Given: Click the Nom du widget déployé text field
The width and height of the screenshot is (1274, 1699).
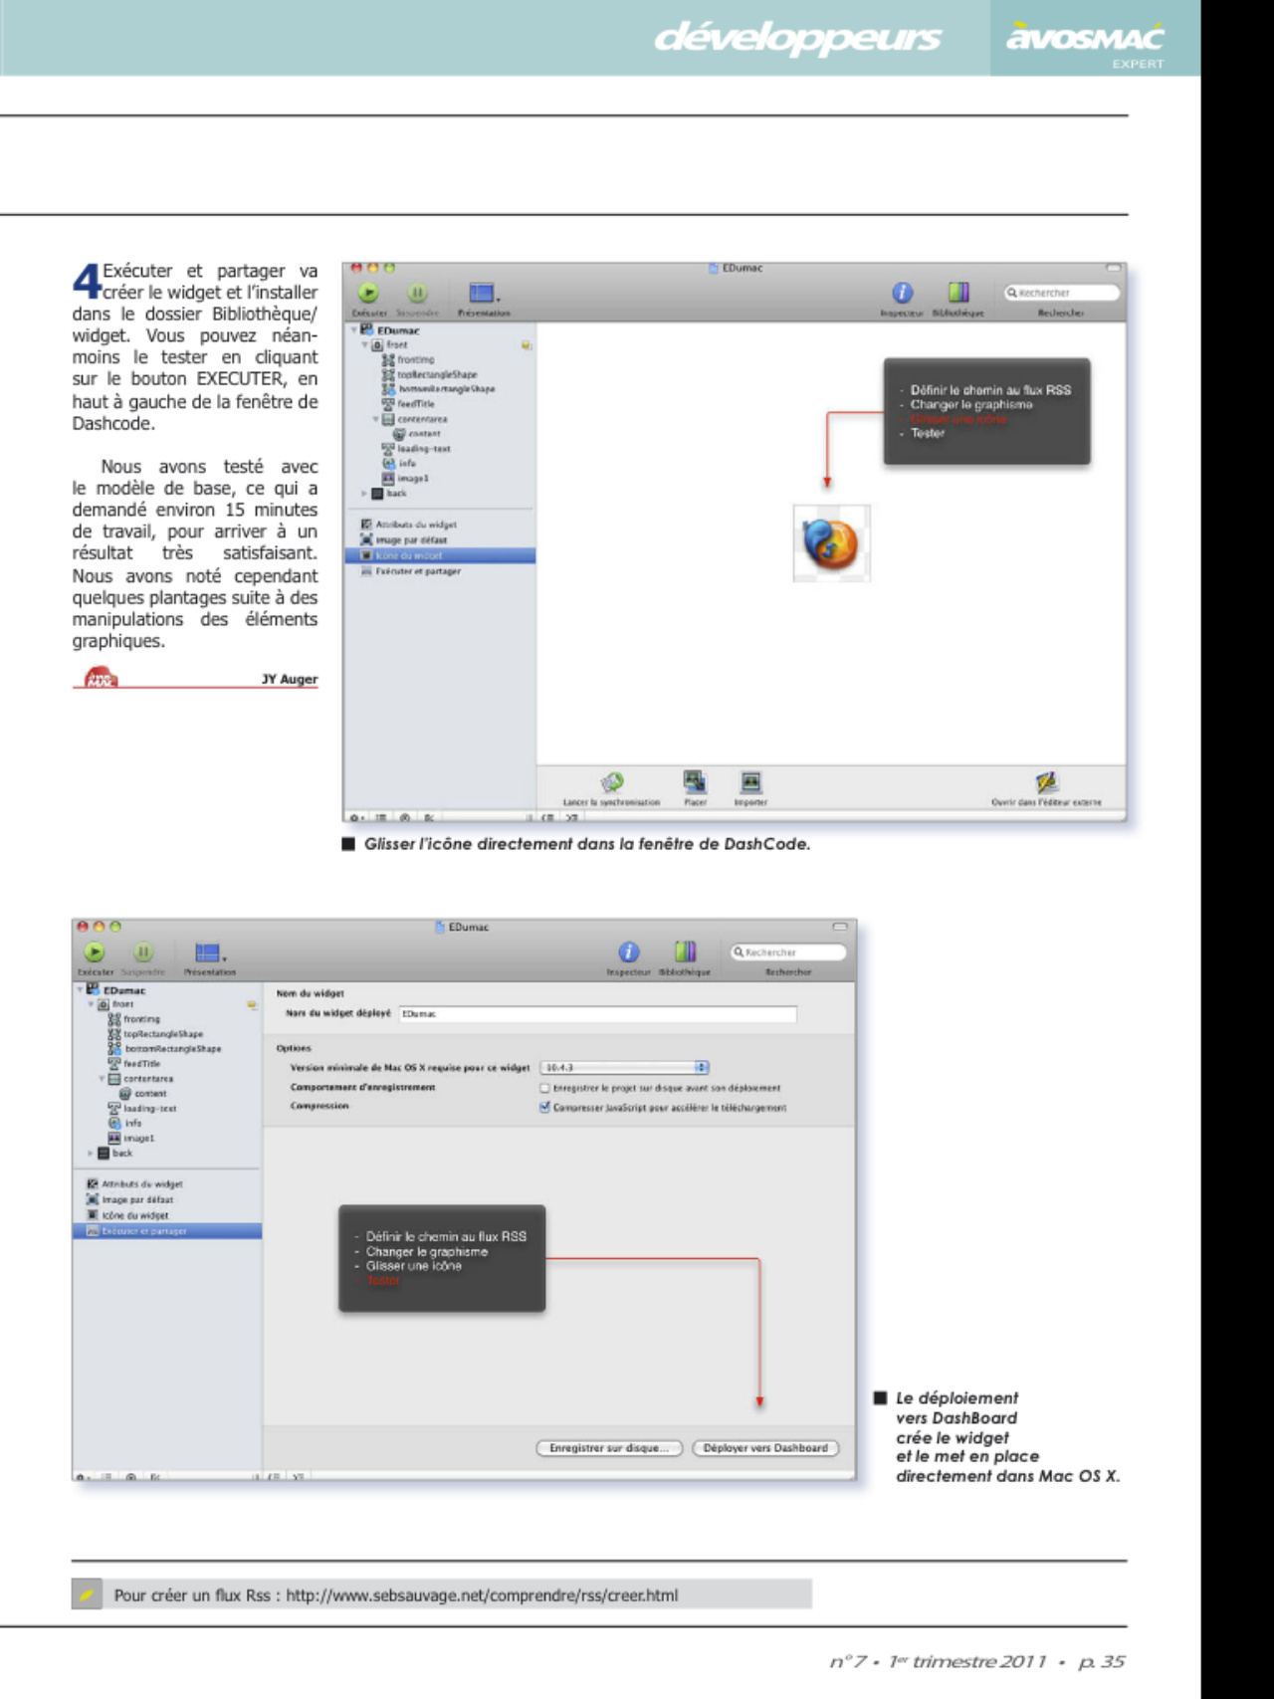Looking at the screenshot, I should pos(598,1013).
